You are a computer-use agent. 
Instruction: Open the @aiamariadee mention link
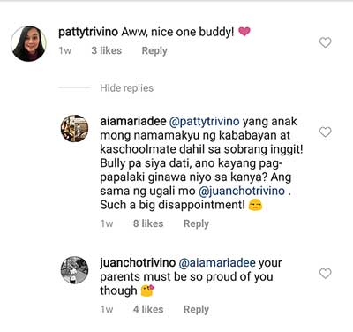click(x=217, y=263)
